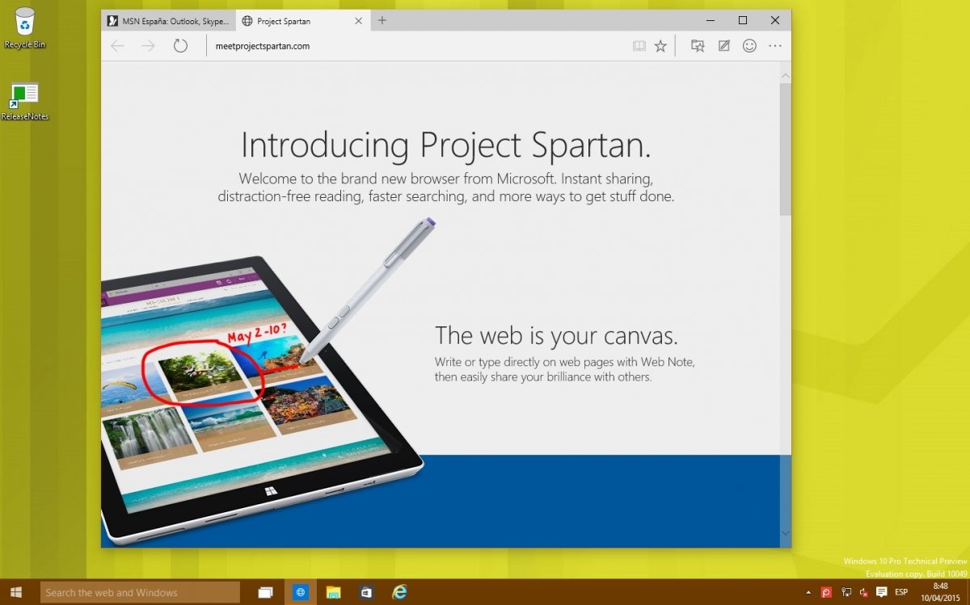The width and height of the screenshot is (970, 605).
Task: Click the page vertical scrollbar thumb
Action: (x=785, y=149)
